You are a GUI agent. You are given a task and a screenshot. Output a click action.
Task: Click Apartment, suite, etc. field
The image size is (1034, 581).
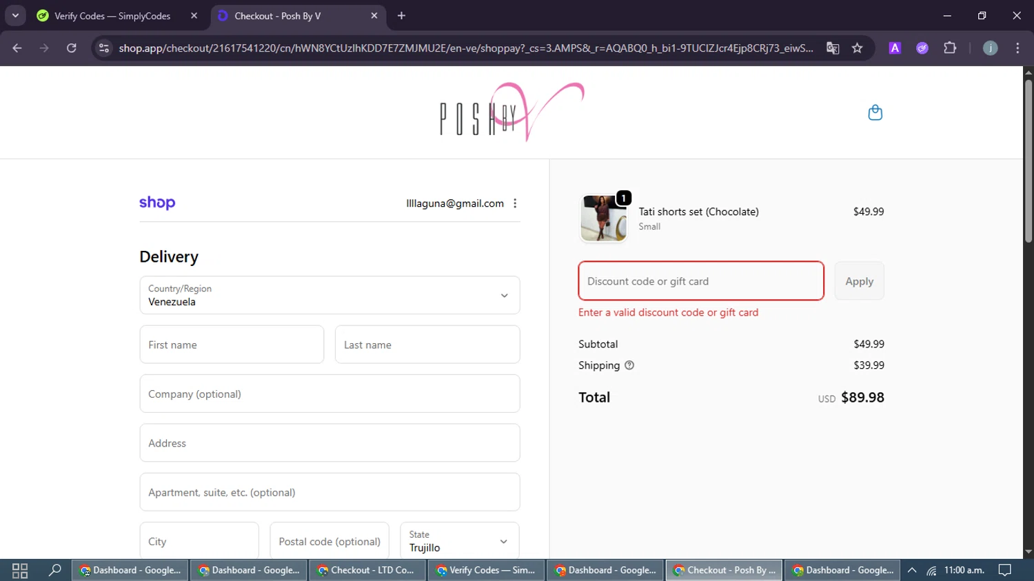[330, 492]
